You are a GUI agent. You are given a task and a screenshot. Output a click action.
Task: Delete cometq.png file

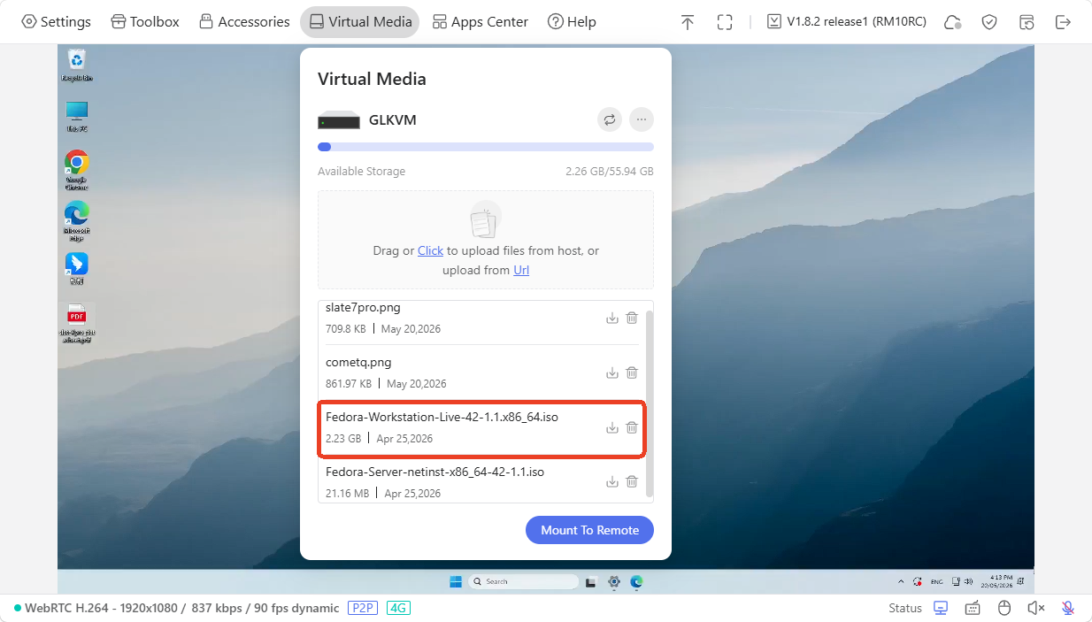point(632,373)
